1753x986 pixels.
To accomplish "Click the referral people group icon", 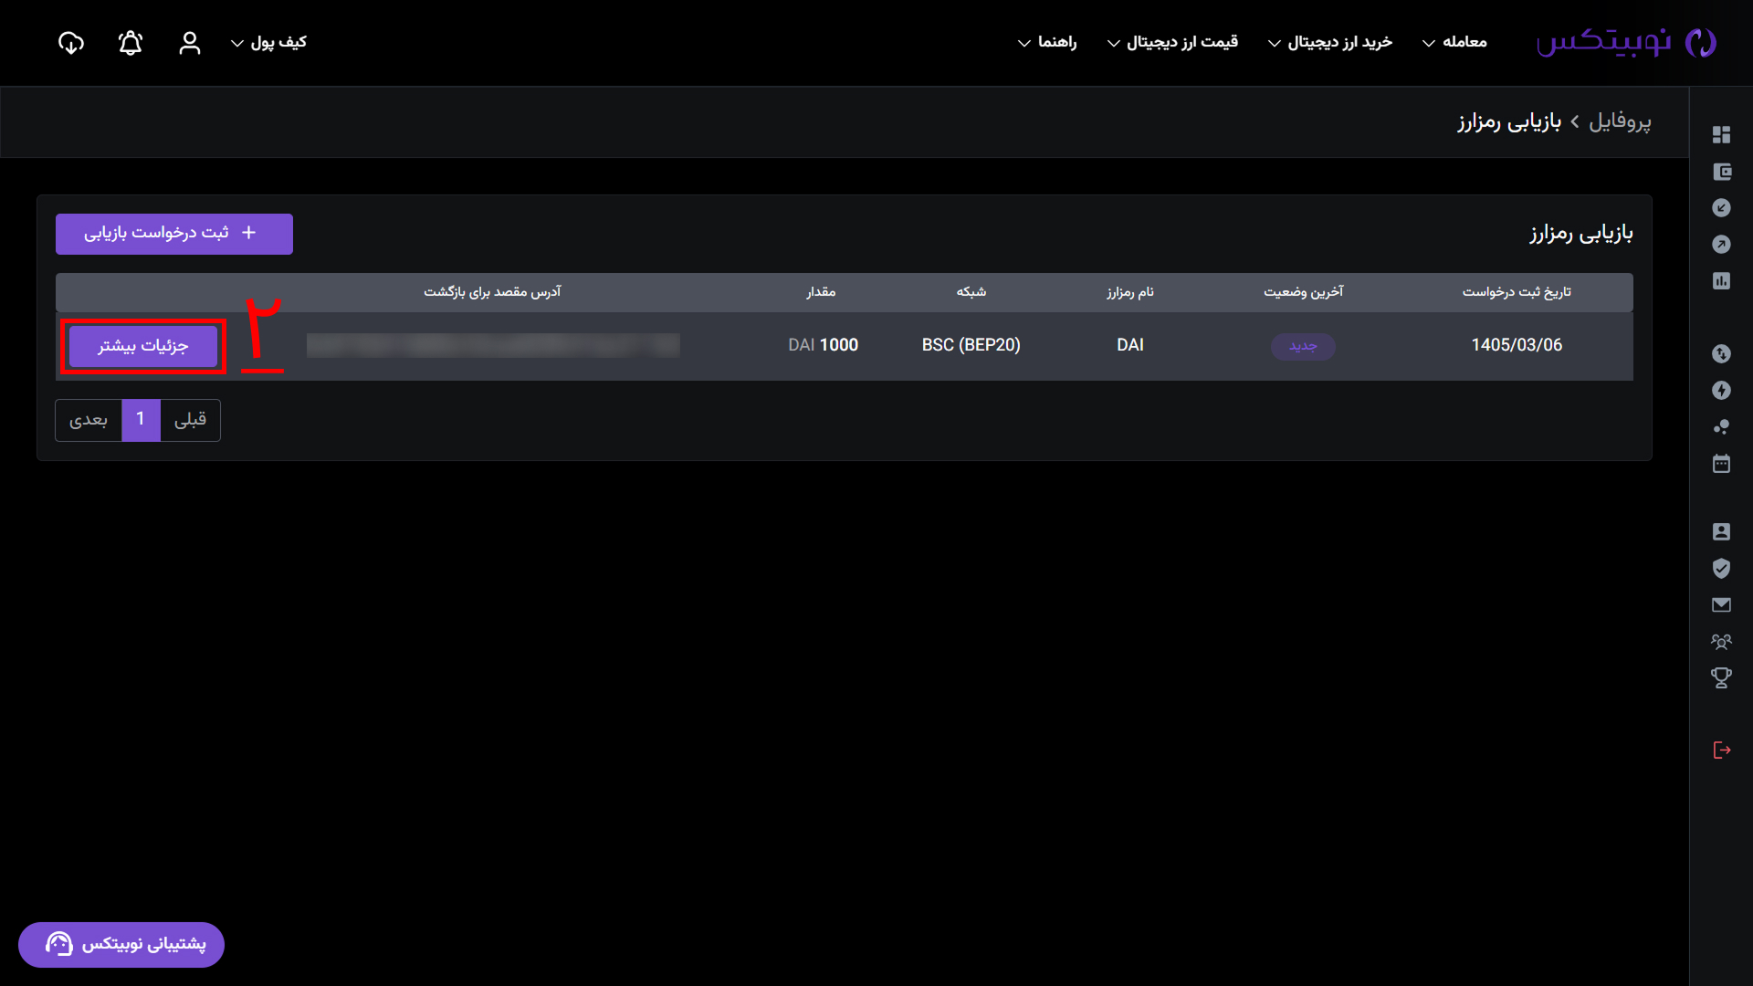I will pos(1721,641).
